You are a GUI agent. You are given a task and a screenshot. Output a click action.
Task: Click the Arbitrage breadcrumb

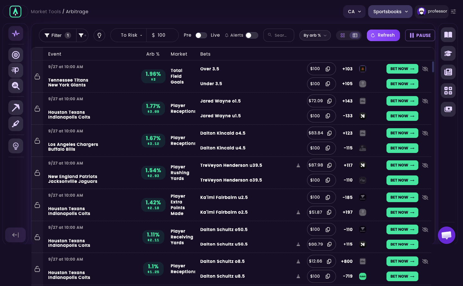[x=77, y=12]
